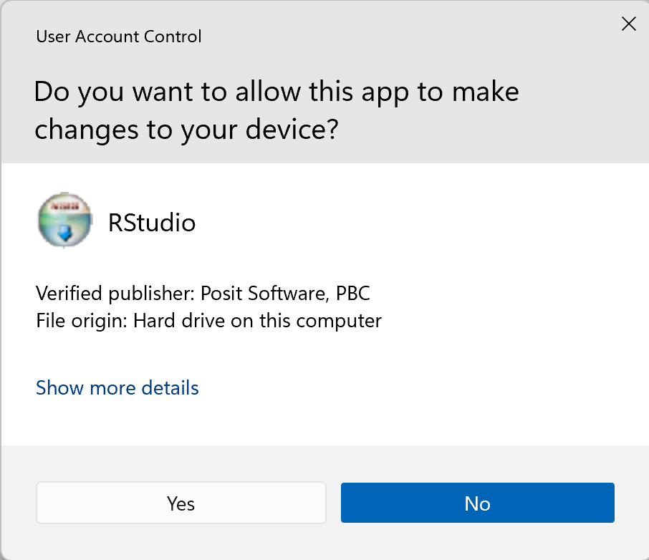Click the empty white area beside Show more details
This screenshot has height=560, width=649.
click(x=415, y=388)
